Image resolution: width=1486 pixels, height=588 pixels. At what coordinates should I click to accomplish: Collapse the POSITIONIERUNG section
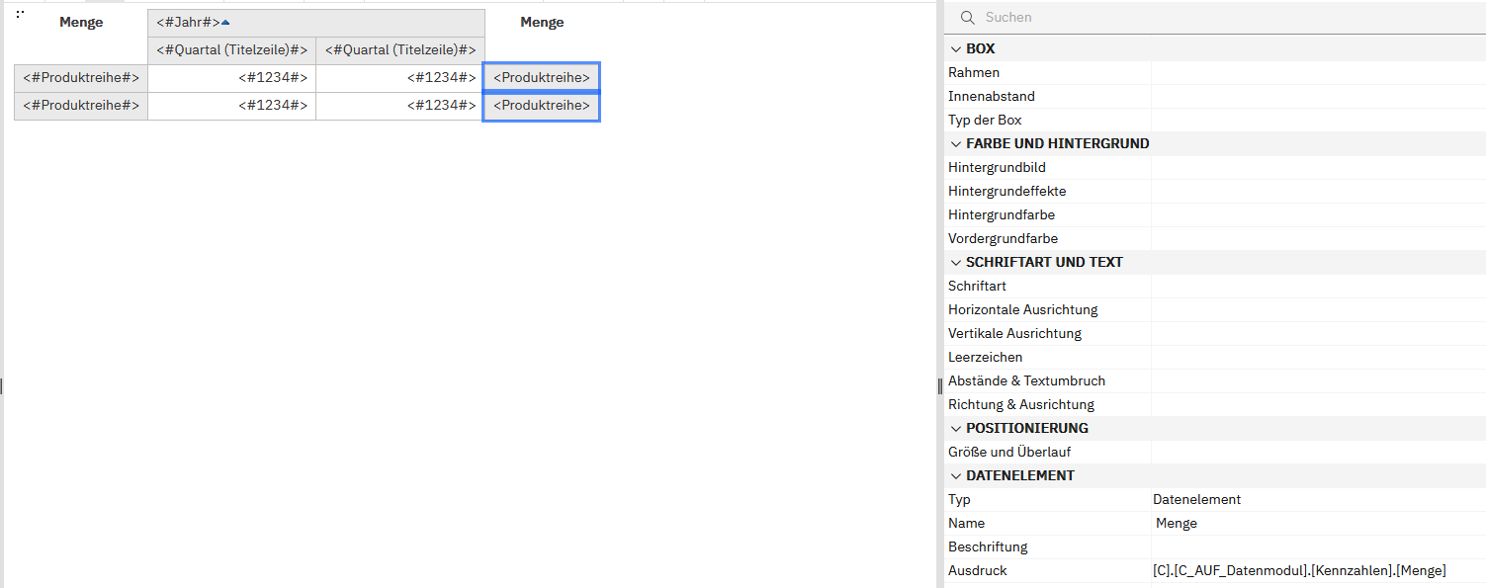(955, 429)
